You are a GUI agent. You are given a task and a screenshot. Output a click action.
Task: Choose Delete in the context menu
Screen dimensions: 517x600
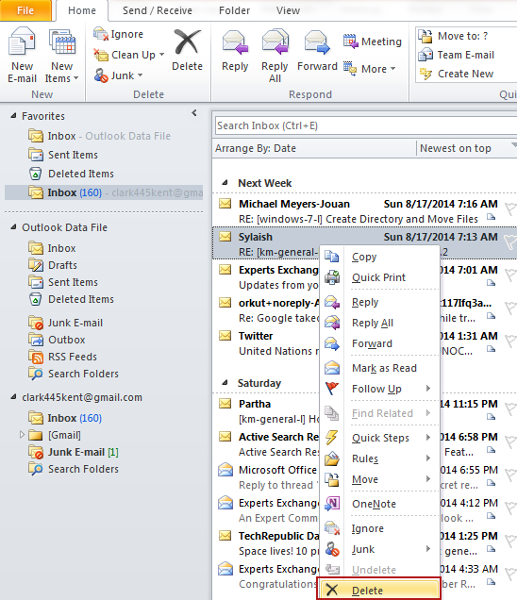[379, 590]
